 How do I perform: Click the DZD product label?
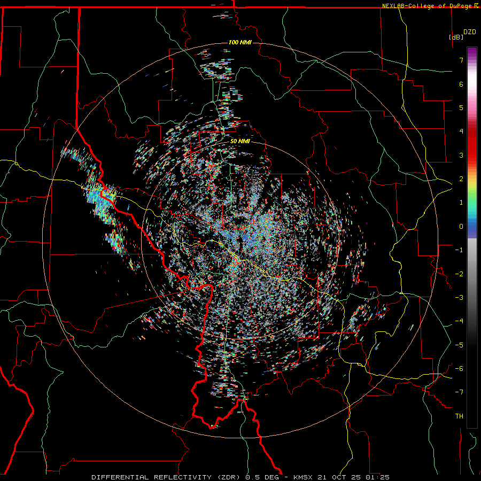[470, 32]
